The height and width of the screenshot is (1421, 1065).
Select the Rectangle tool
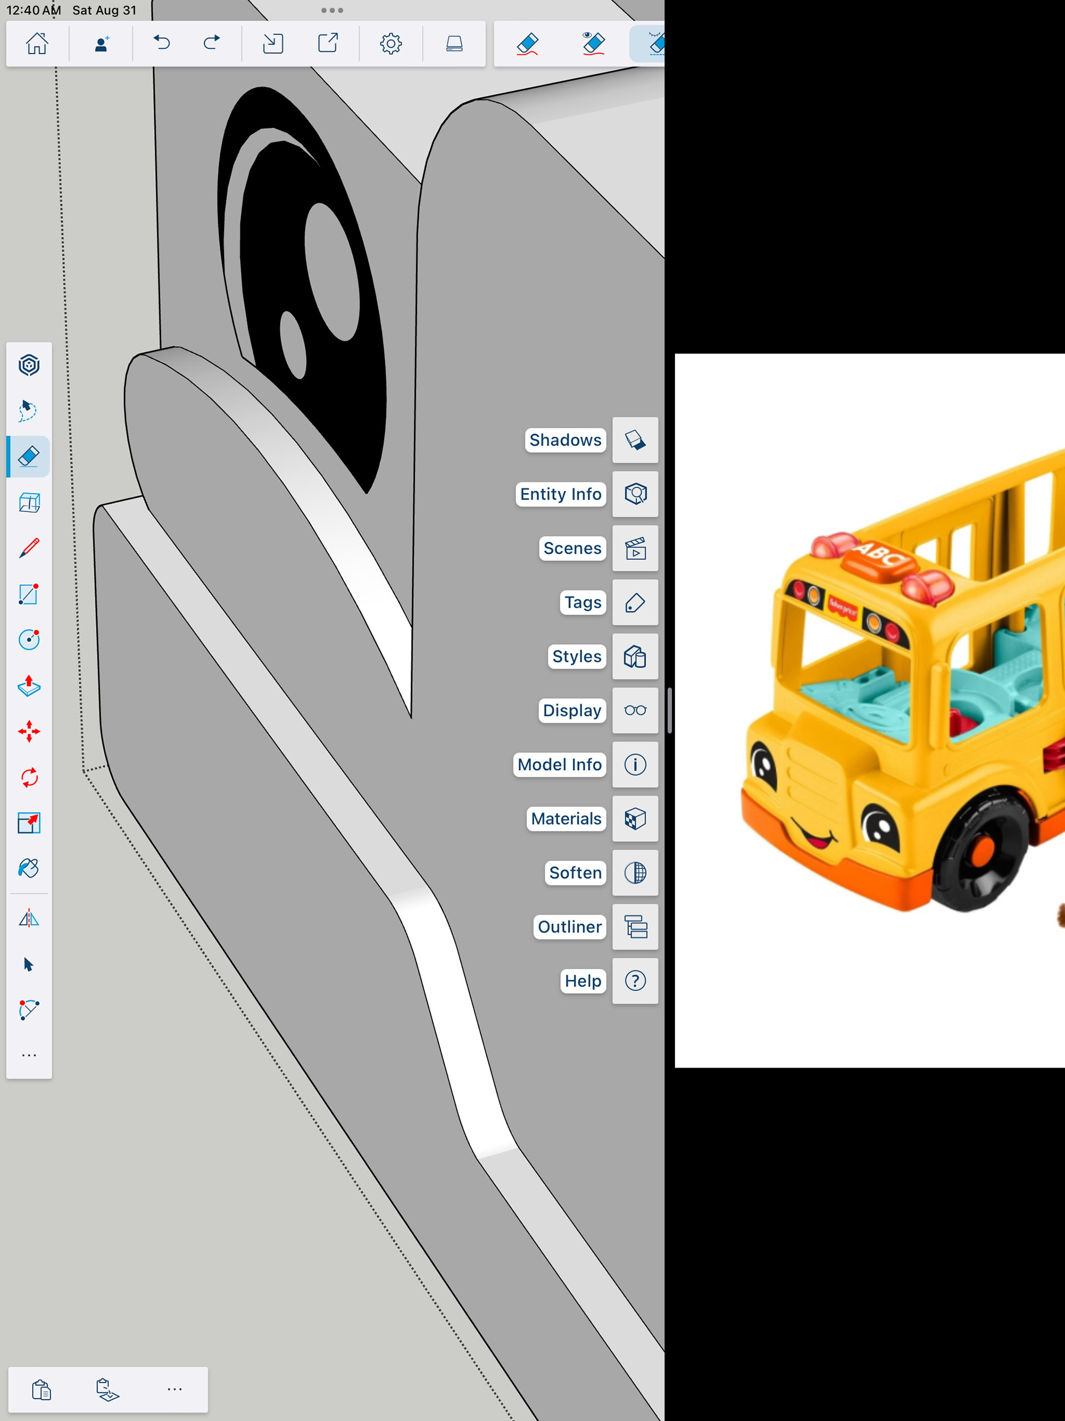pos(29,594)
